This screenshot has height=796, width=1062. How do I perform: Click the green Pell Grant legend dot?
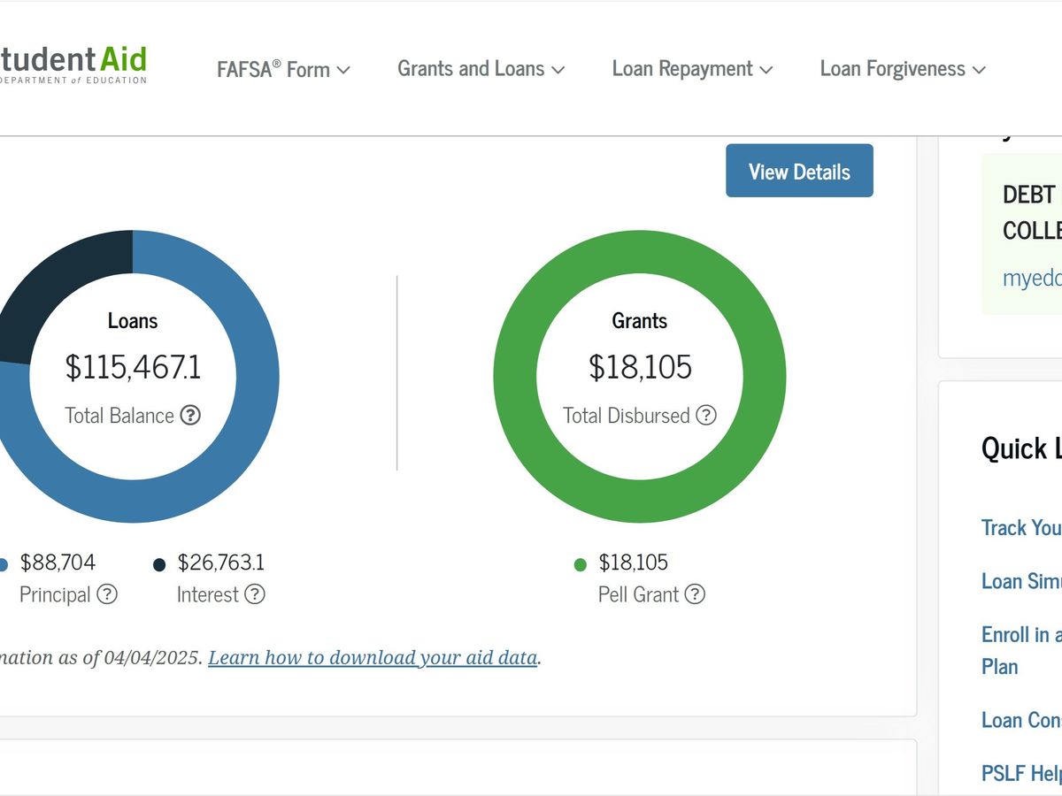click(581, 564)
